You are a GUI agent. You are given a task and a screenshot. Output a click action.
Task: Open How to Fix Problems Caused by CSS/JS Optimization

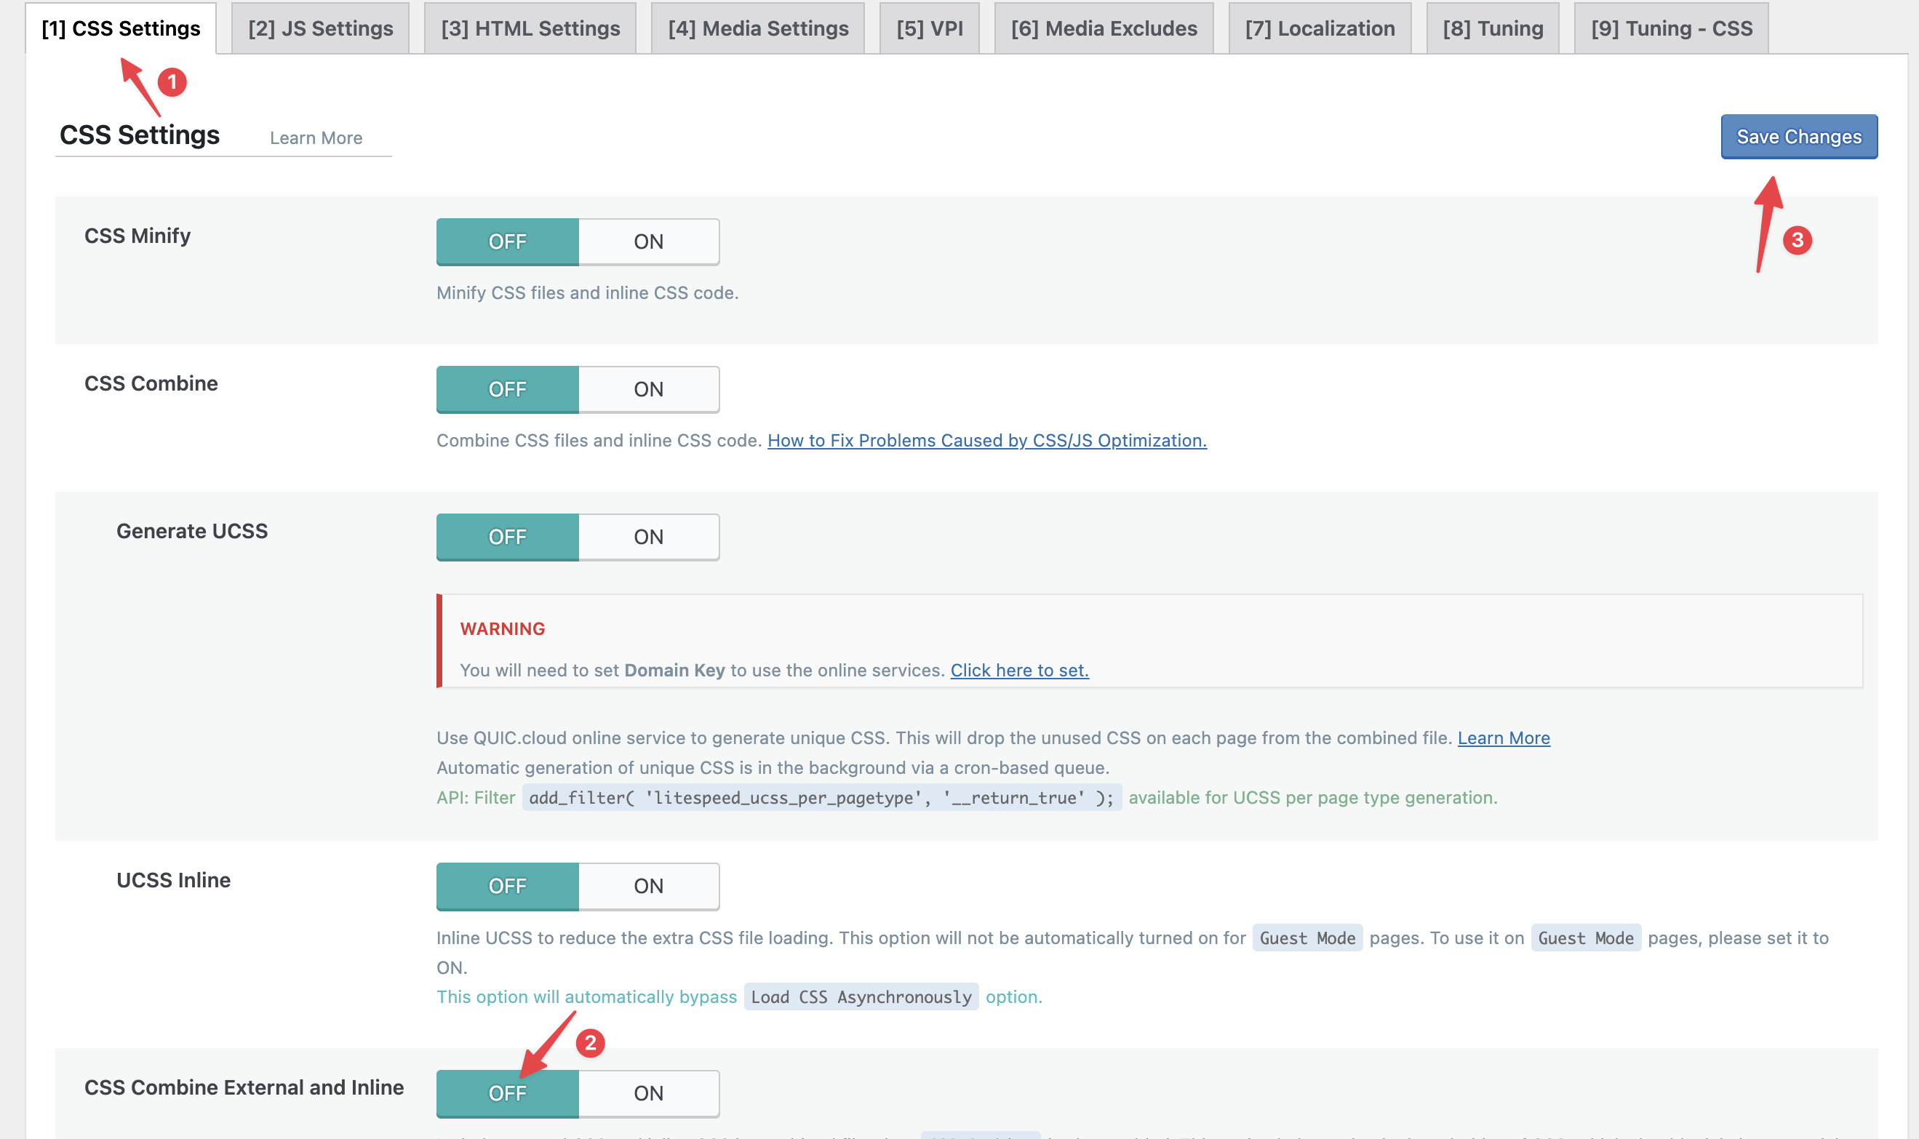986,441
